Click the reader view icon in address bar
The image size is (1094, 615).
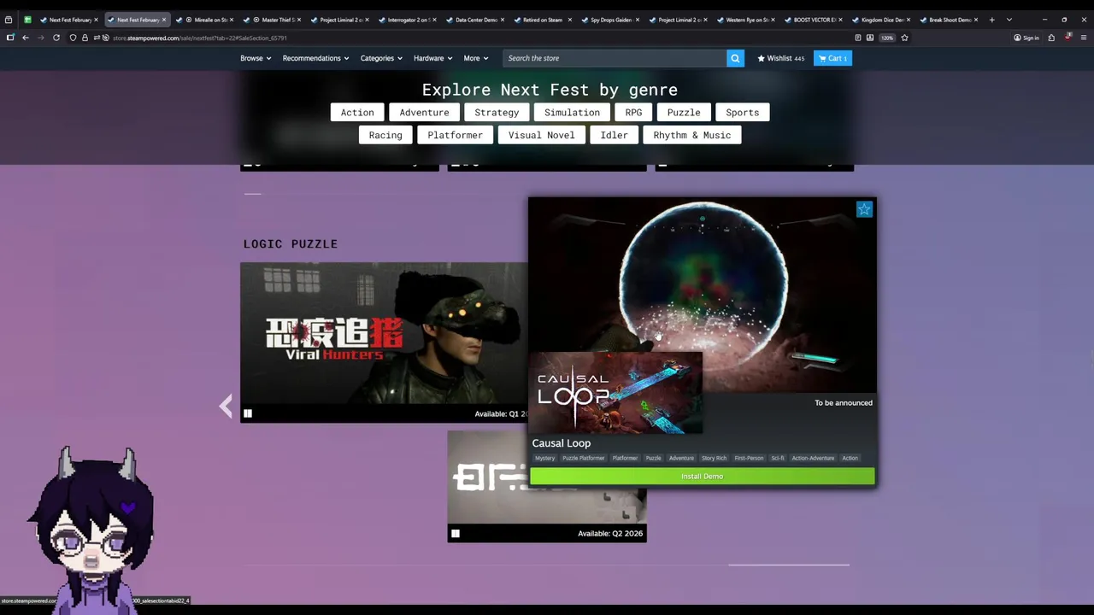(x=858, y=38)
